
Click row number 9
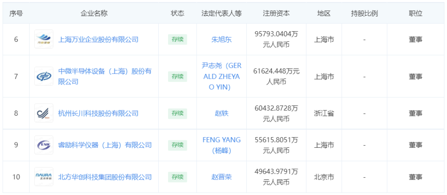[16, 145]
